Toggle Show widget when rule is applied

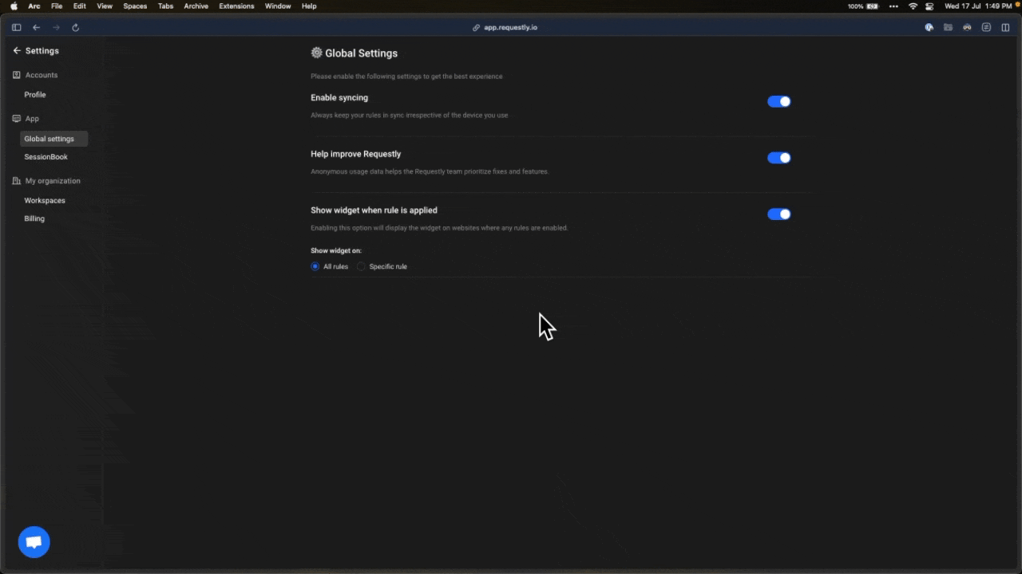[x=779, y=214]
